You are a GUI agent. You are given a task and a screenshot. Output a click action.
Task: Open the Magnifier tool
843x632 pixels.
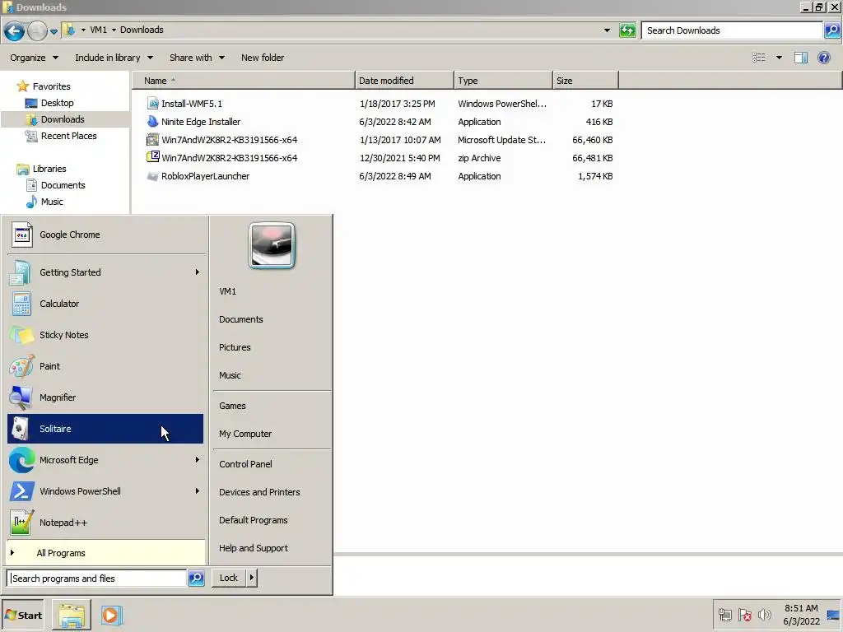click(105, 397)
